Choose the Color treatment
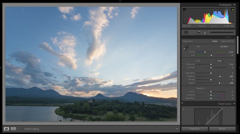Image resolution: width=240 pixels, height=134 pixels. (215, 41)
